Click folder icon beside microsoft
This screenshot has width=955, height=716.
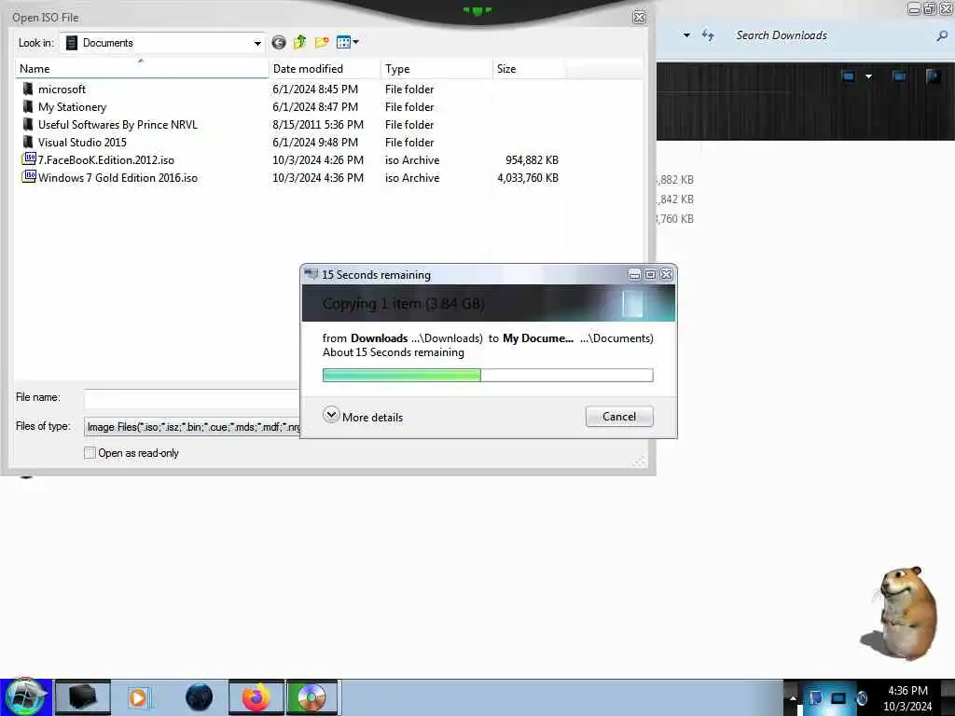[28, 89]
